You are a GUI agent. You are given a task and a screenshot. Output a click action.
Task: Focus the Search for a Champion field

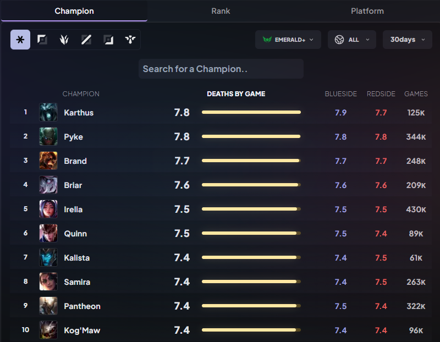pyautogui.click(x=221, y=69)
